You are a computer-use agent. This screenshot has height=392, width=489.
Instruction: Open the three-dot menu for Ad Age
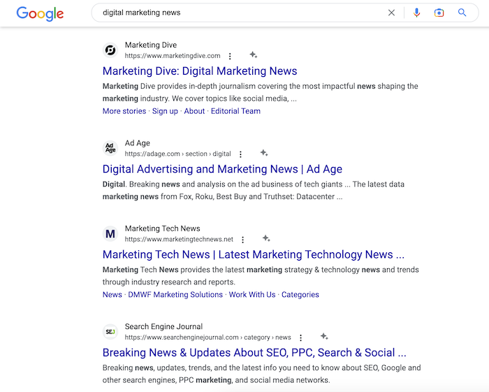pos(240,154)
